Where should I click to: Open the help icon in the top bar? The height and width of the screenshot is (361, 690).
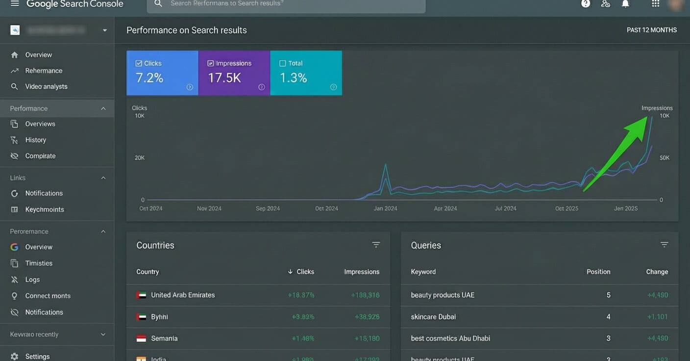point(585,3)
